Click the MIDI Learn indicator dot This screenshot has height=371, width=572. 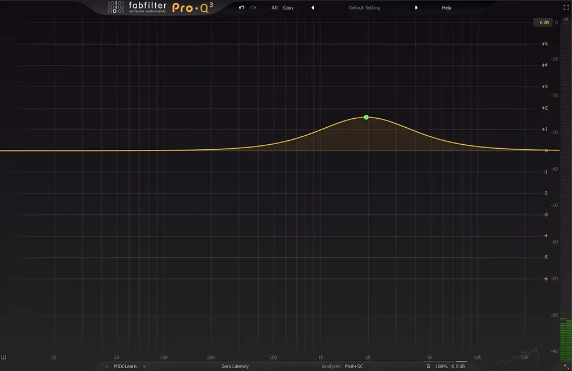click(x=107, y=366)
